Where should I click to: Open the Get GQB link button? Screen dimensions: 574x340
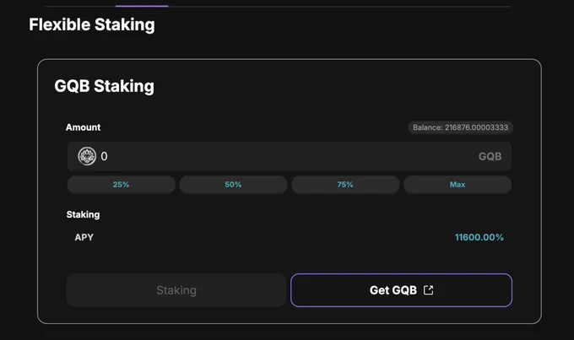tap(401, 290)
